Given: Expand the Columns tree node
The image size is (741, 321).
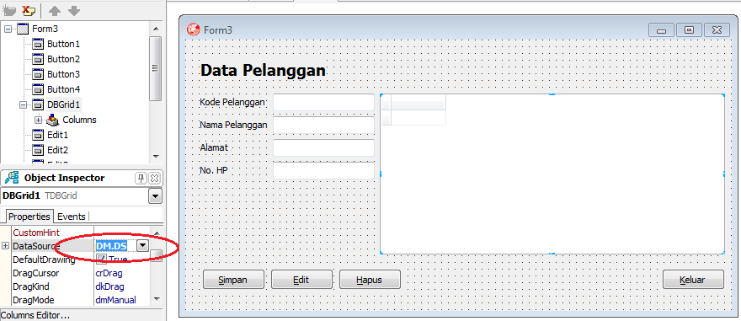Looking at the screenshot, I should tap(38, 120).
